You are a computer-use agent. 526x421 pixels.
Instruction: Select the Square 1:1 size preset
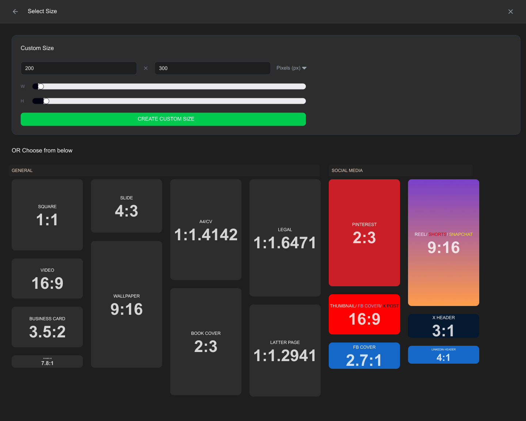(x=47, y=215)
